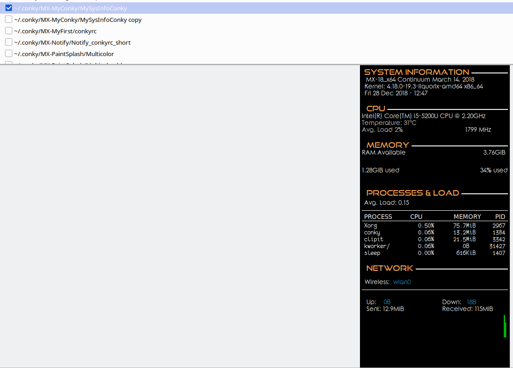Click the Received: 115MiB text

coord(467,309)
